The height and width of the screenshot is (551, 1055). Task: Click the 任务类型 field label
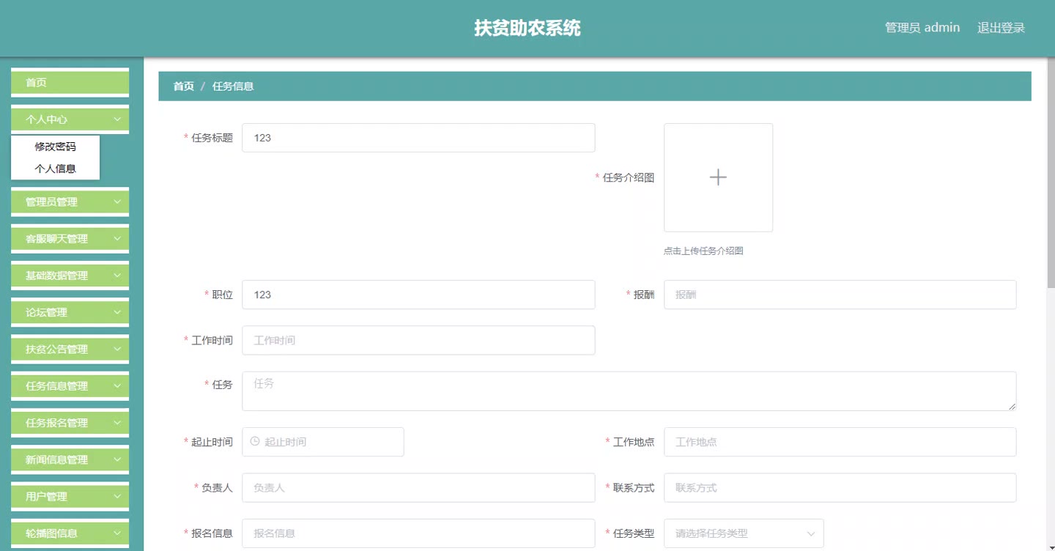click(x=634, y=533)
